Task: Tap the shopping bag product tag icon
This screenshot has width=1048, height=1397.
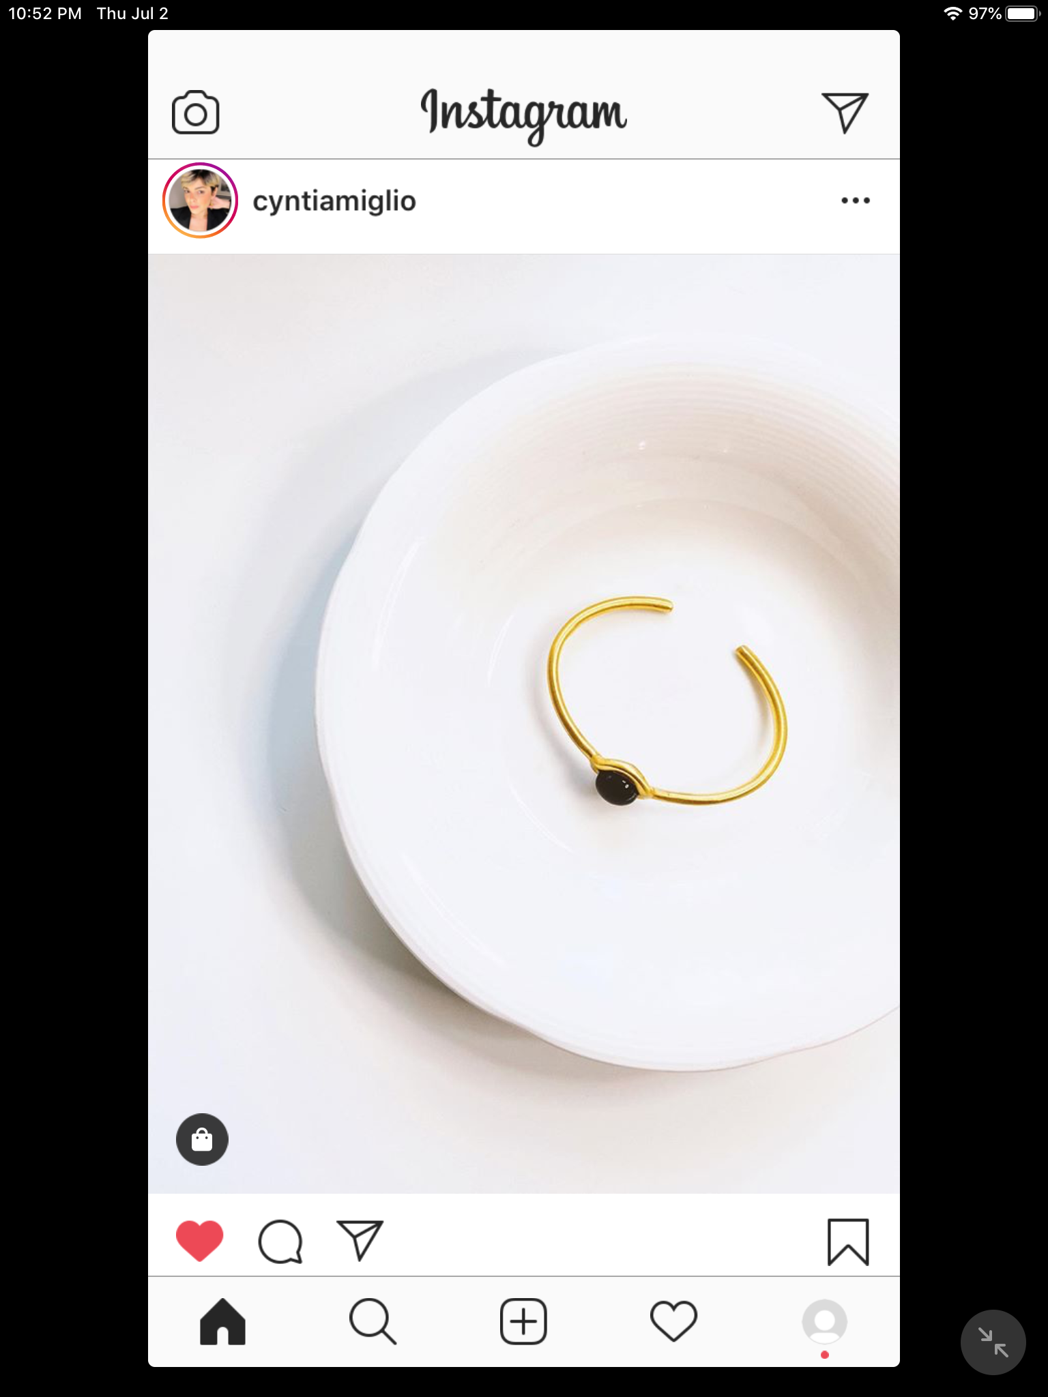Action: 202,1139
